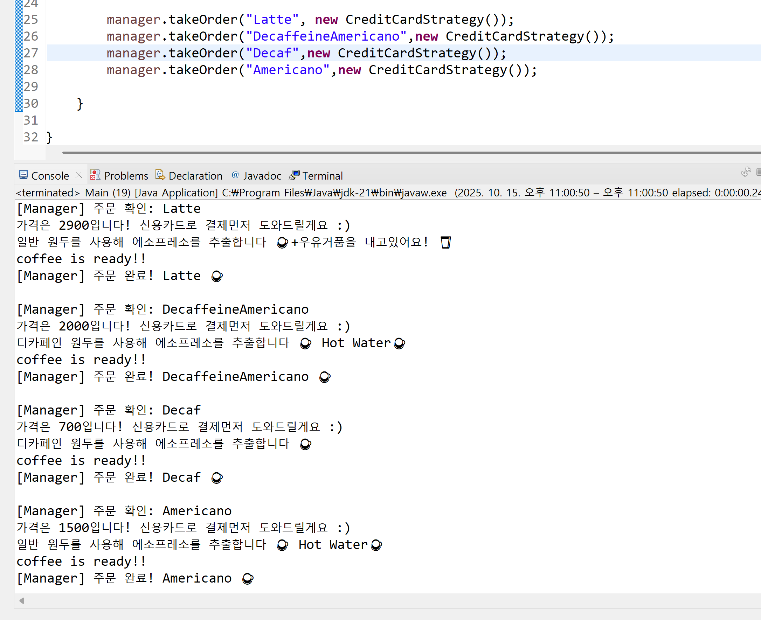Image resolution: width=761 pixels, height=620 pixels.
Task: Switch to the Problems tab
Action: point(125,176)
